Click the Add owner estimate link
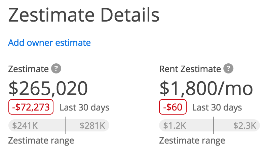This screenshot has width=267, height=153. coord(49,43)
